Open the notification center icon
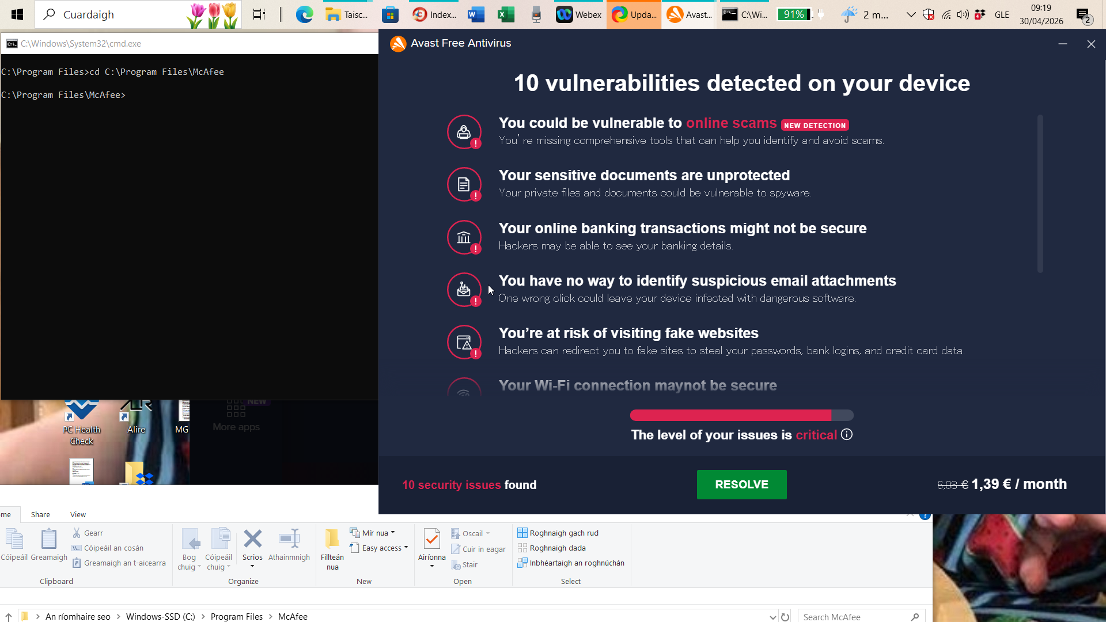This screenshot has width=1106, height=622. (x=1084, y=15)
